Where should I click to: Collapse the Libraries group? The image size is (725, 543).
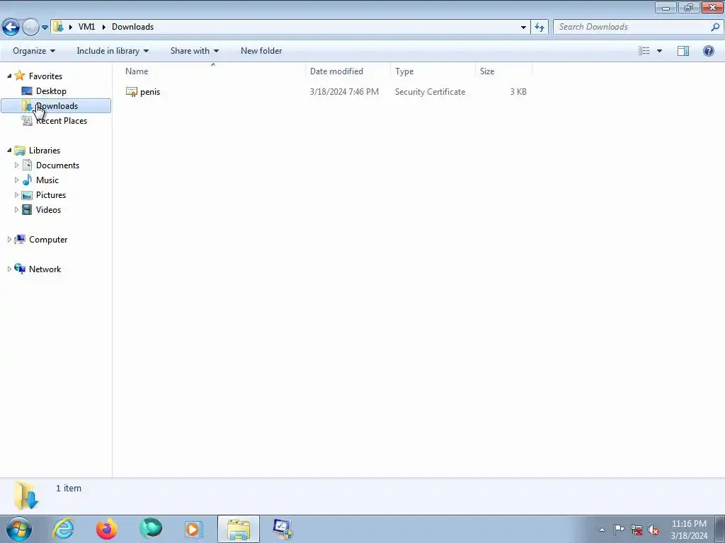click(x=9, y=150)
